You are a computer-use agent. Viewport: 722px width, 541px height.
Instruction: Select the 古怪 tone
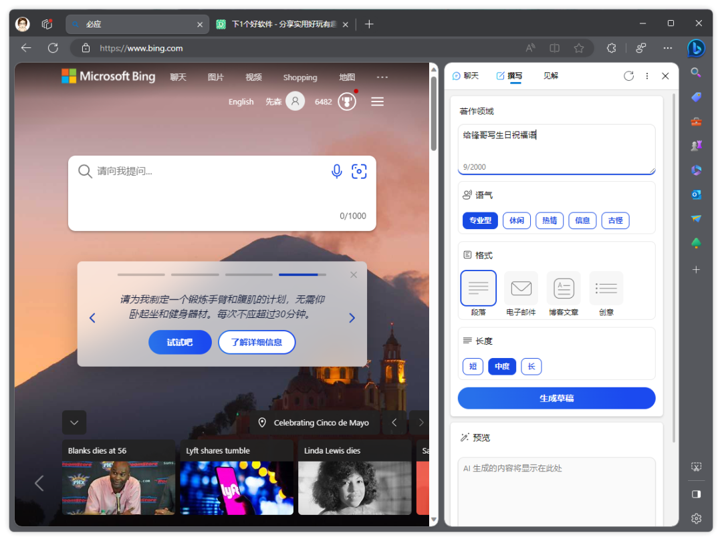pos(615,220)
